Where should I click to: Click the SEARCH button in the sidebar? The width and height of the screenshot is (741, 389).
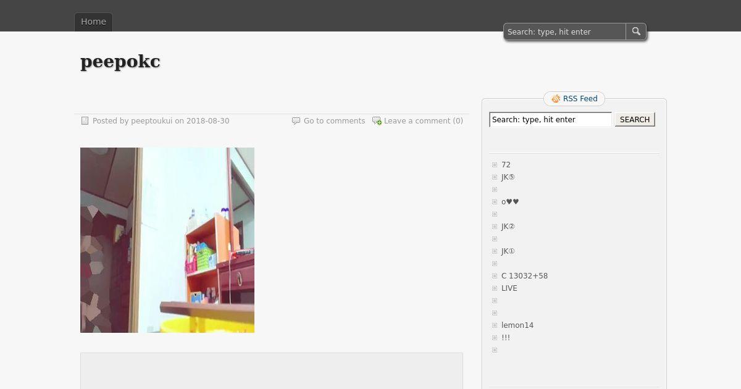[635, 120]
